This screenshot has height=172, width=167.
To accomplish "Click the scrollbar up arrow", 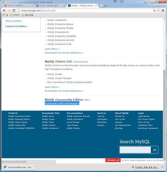I will (x=164, y=19).
